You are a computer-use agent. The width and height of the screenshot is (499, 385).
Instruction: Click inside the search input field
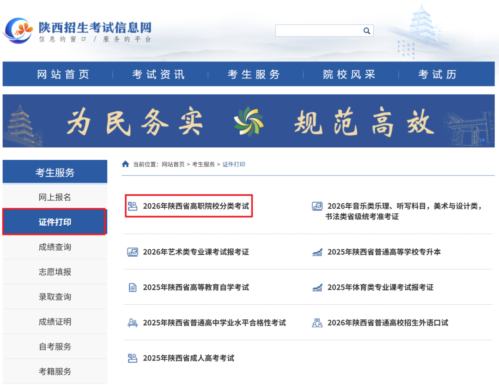[x=319, y=30]
